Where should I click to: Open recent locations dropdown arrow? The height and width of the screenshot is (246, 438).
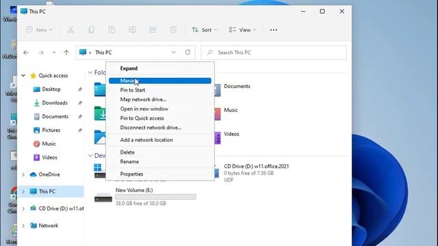(54, 53)
